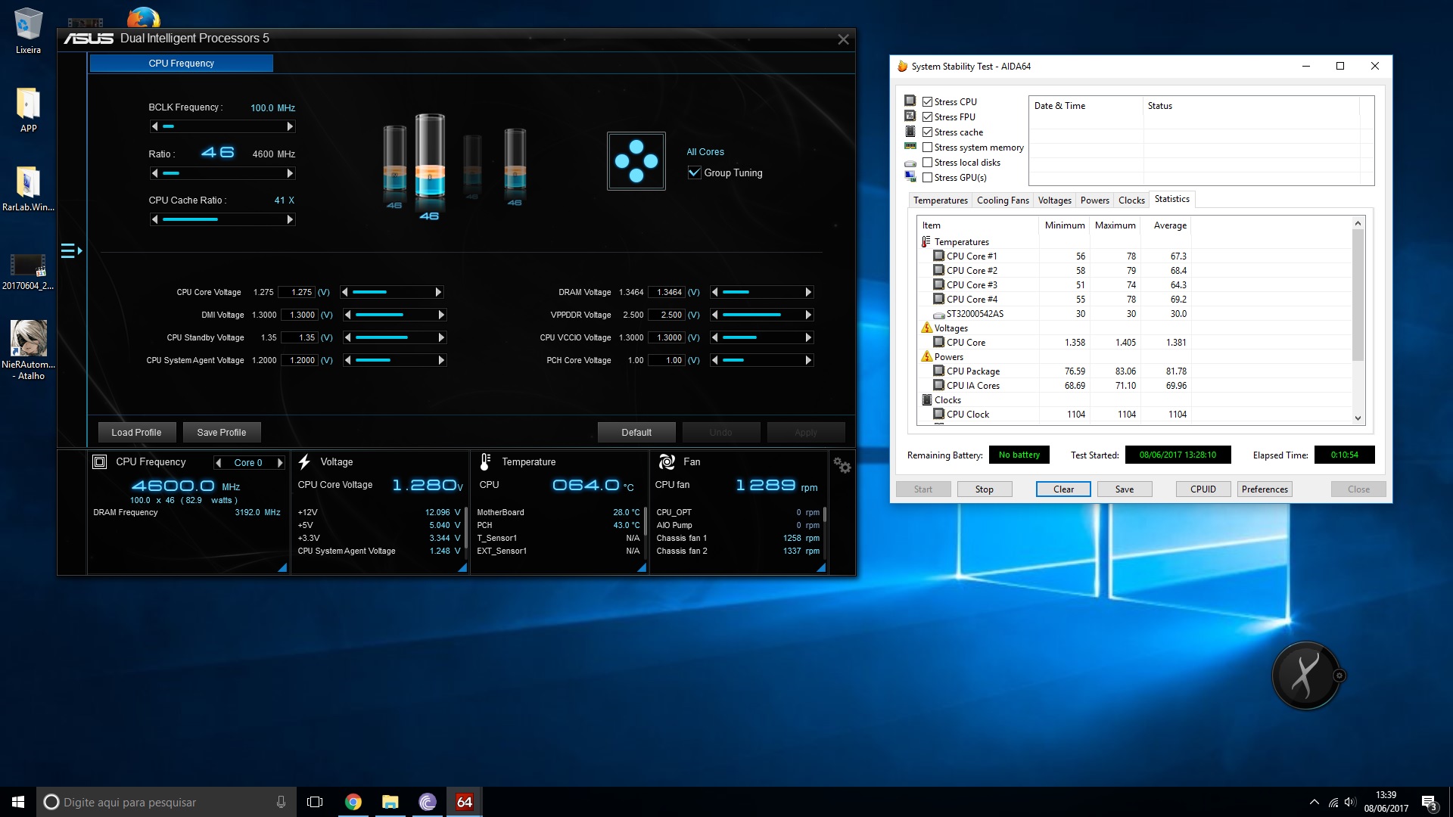Open Google Chrome from the taskbar
Screen dimensions: 1453x817
[353, 802]
